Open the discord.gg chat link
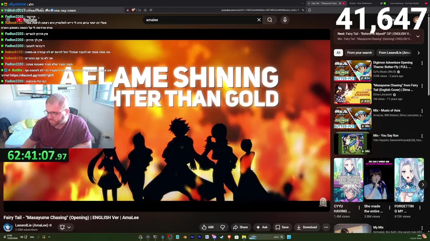This screenshot has width=430, height=241. [x=32, y=75]
